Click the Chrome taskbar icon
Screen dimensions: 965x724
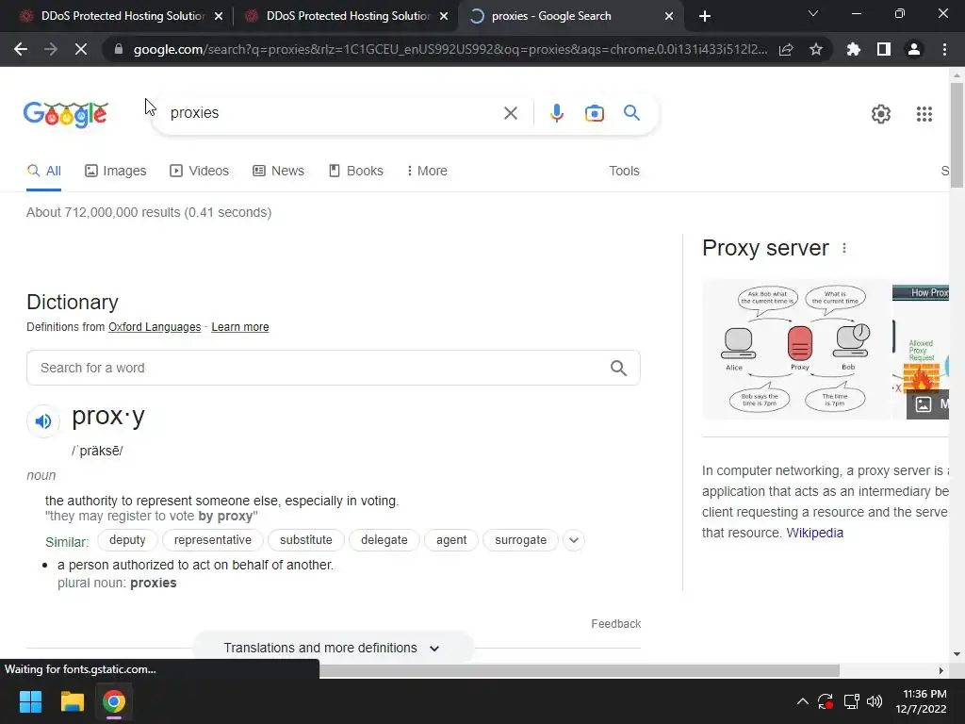point(114,701)
